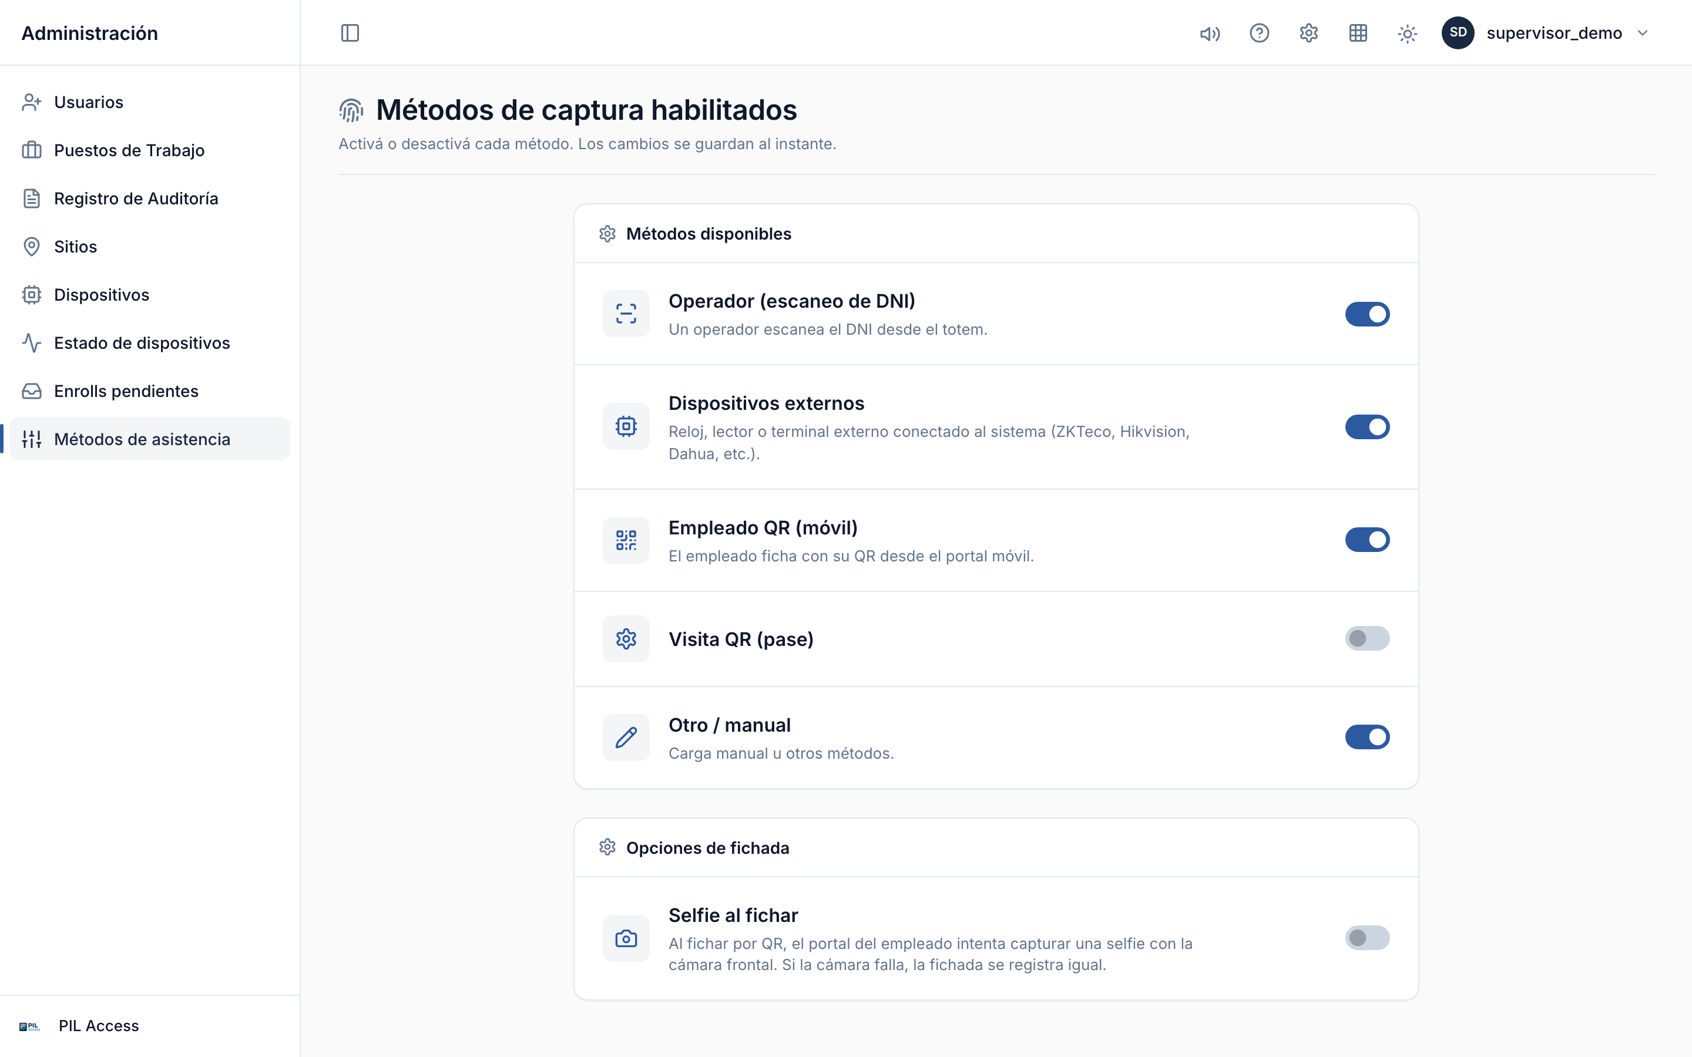Click the Métodos de captura habilitados title
Image resolution: width=1692 pixels, height=1057 pixels.
coord(586,110)
